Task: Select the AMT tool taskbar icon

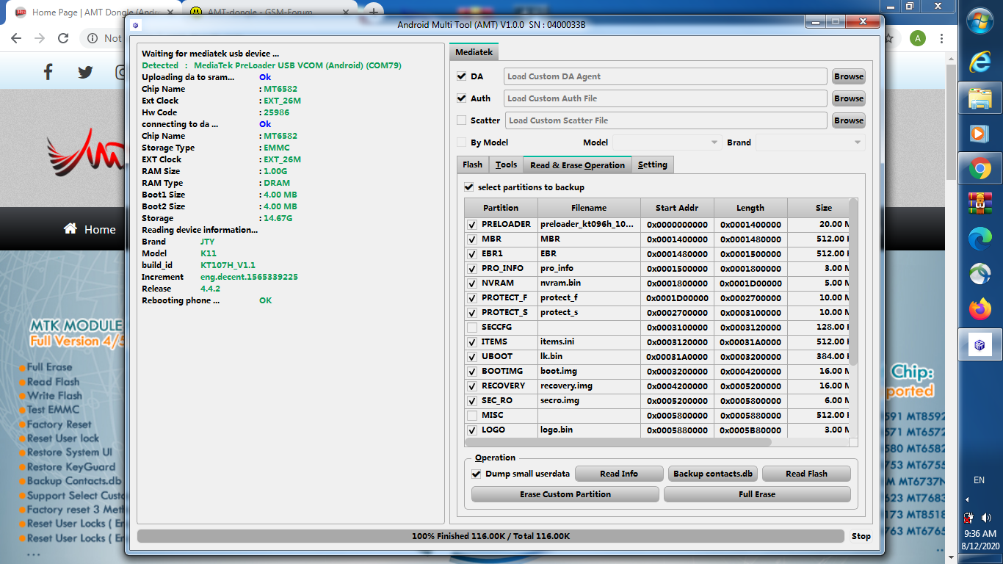Action: 980,344
